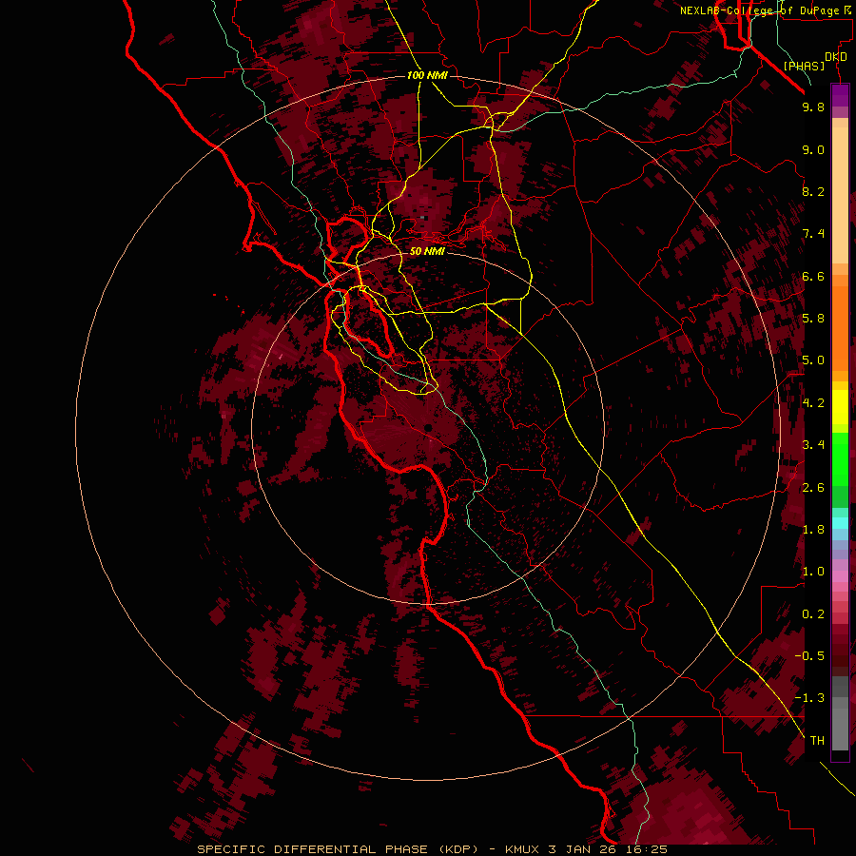Click the 9.0 scale value
Viewport: 856px width, 856px height.
point(813,149)
